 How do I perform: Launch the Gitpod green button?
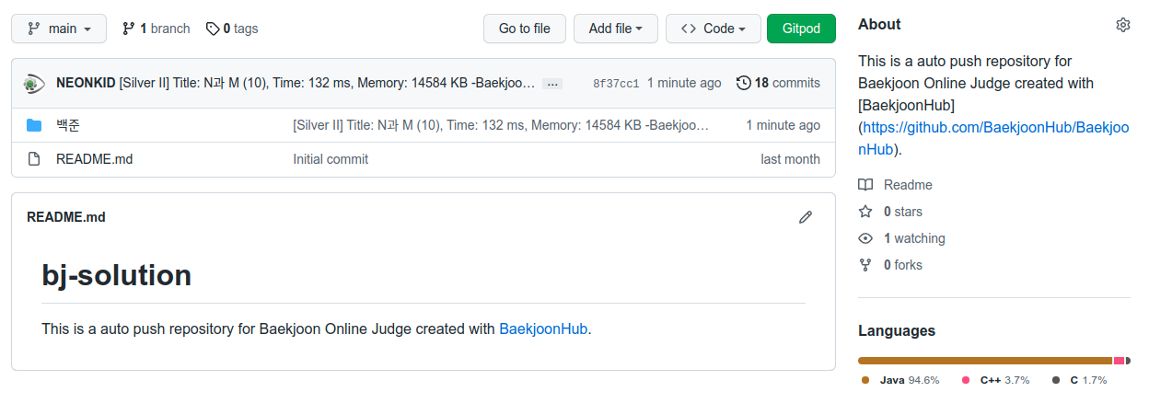(801, 29)
